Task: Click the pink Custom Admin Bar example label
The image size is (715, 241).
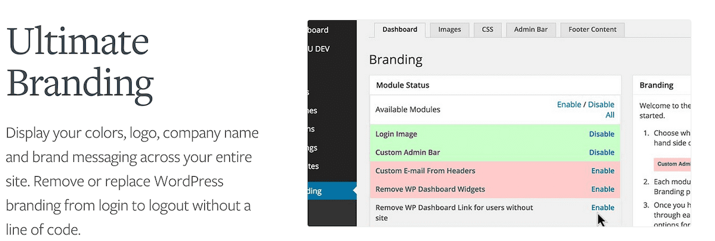Action: (673, 164)
